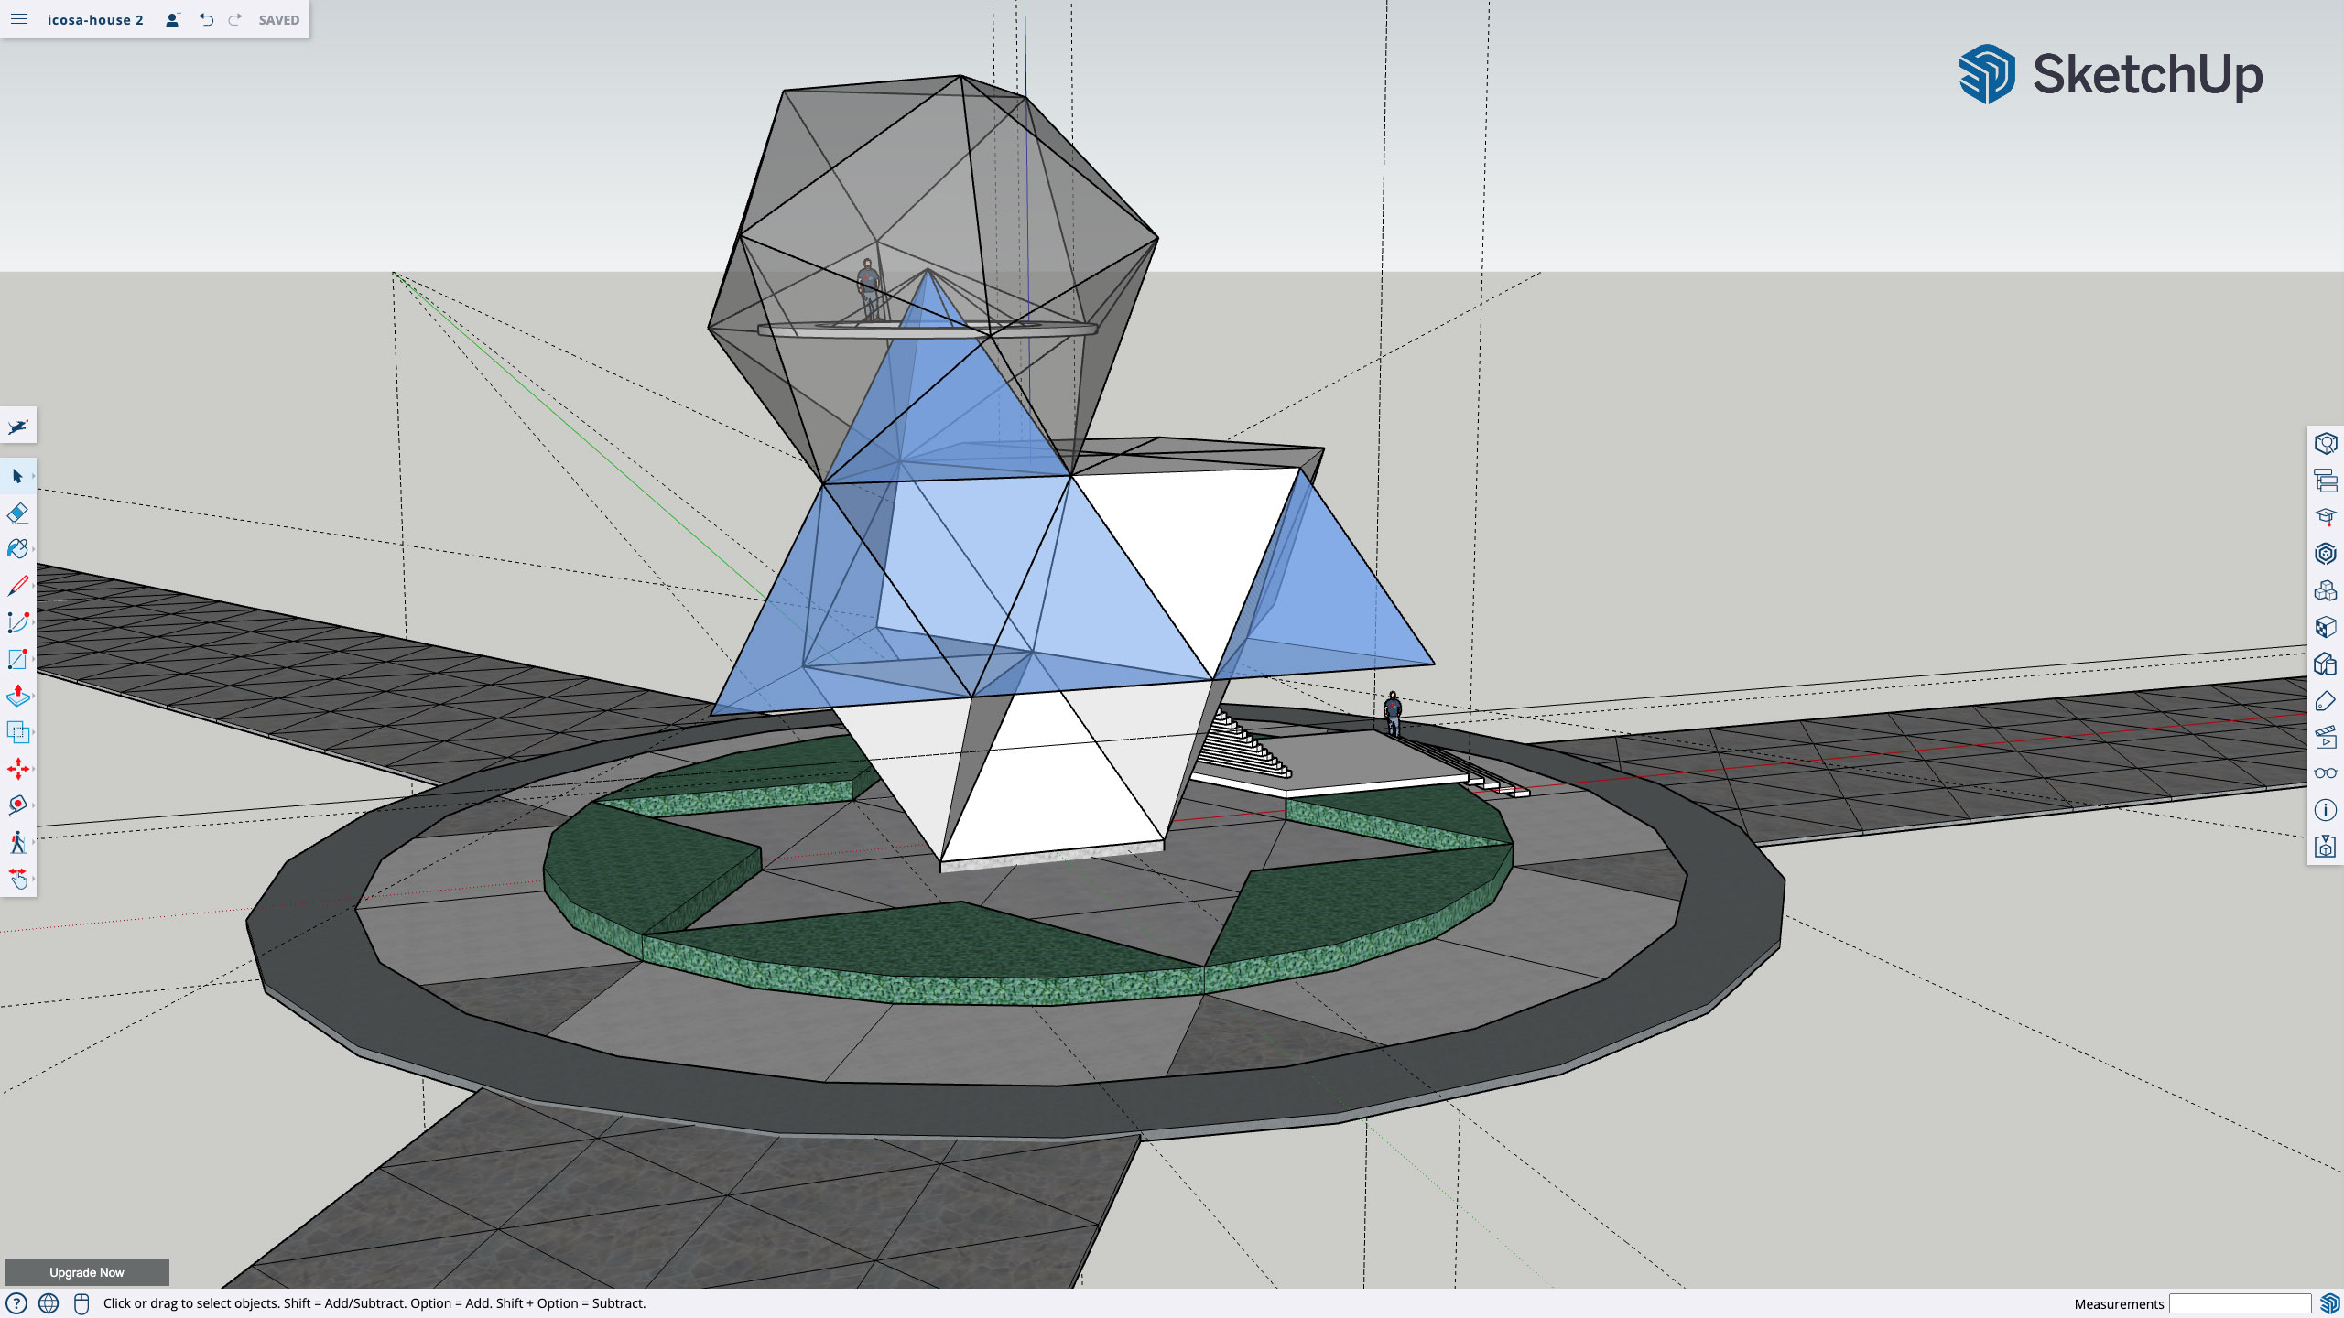This screenshot has width=2344, height=1318.
Task: Click the Measurements input box
Action: pyautogui.click(x=2240, y=1303)
